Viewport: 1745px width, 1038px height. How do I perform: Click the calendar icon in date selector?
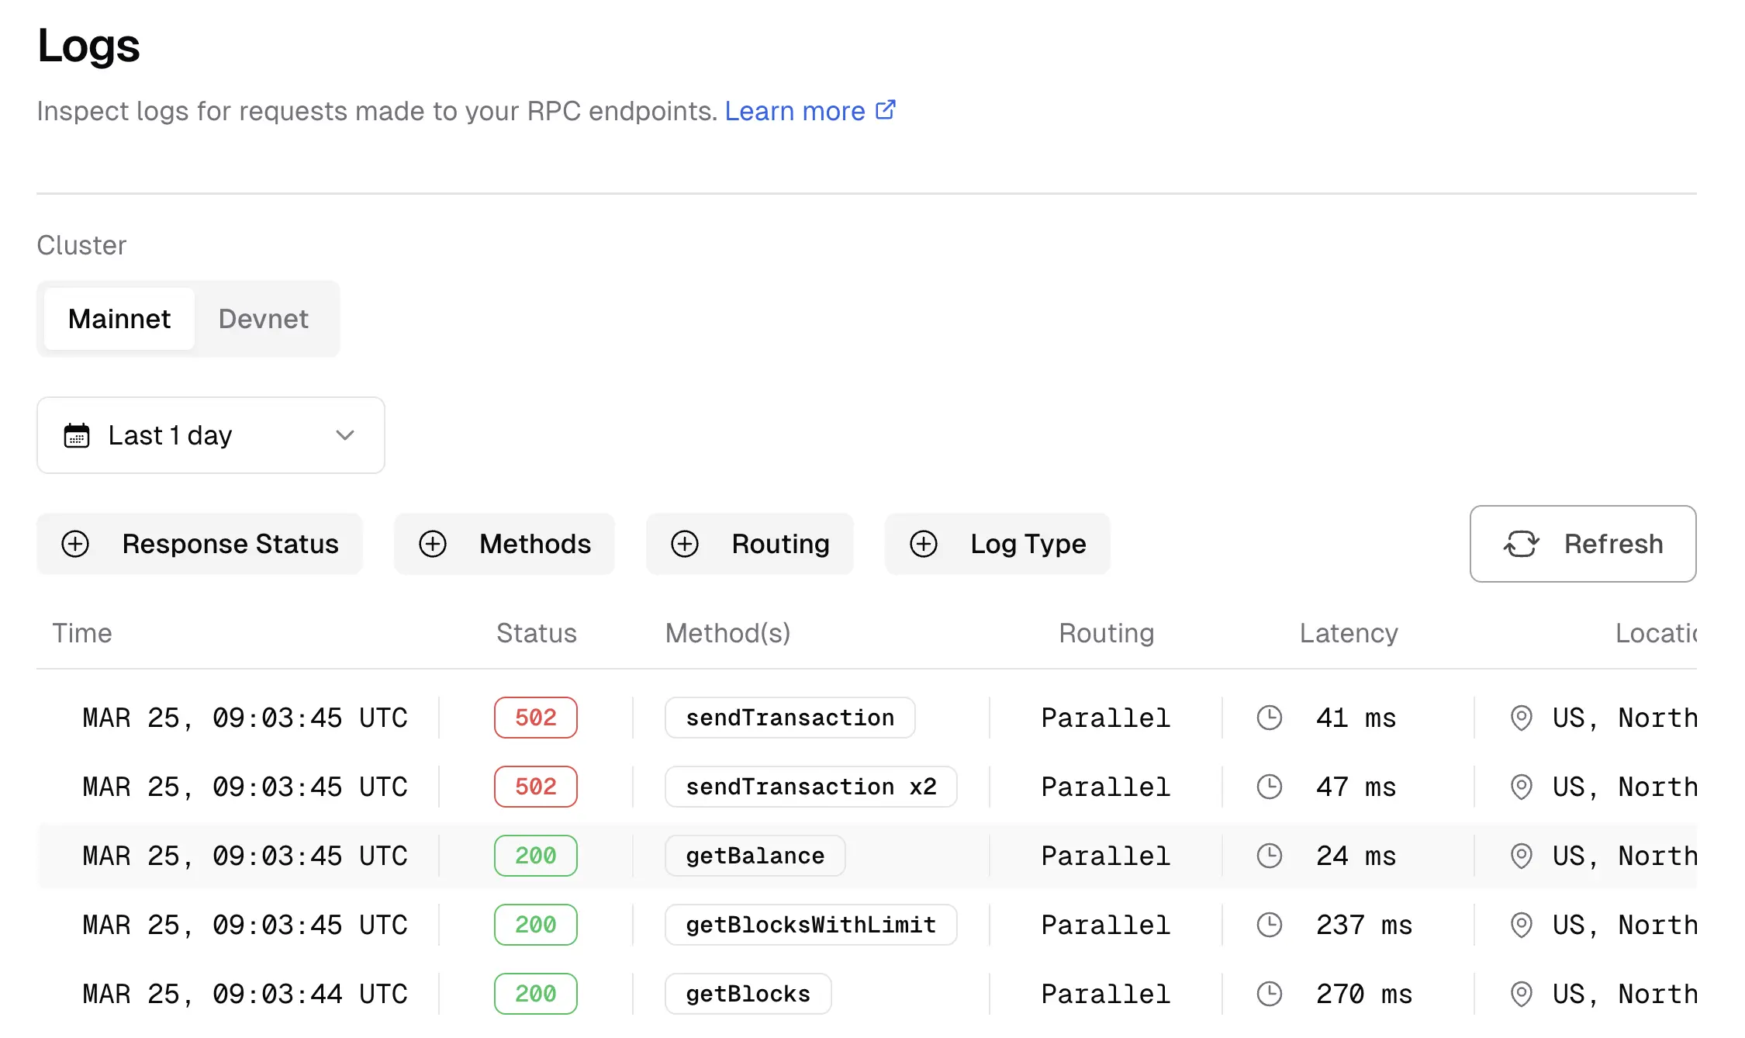pos(77,435)
